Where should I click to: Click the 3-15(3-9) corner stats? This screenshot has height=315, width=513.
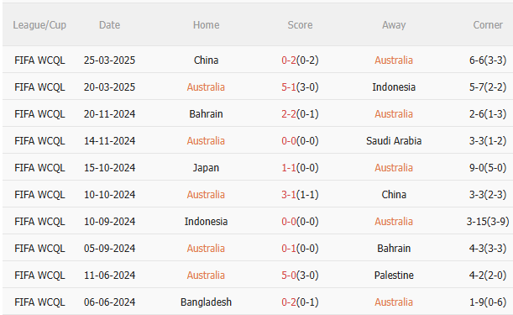[x=488, y=222]
